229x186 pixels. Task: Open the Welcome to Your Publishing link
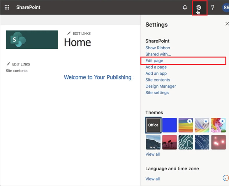pyautogui.click(x=98, y=77)
